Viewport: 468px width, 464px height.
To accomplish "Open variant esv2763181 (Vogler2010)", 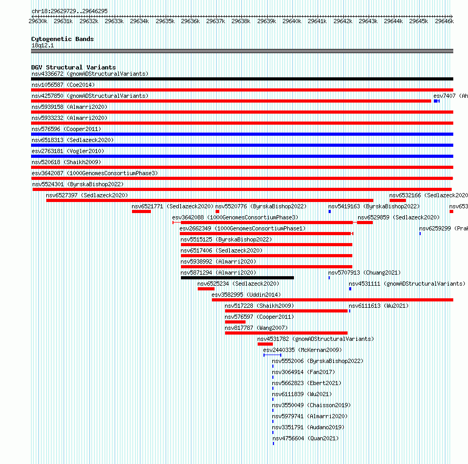I will click(68, 151).
